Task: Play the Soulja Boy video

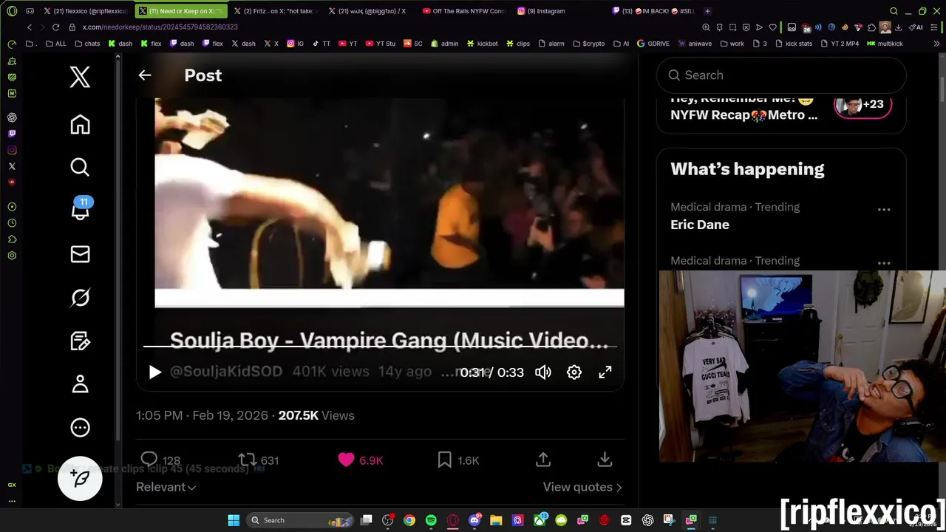Action: [x=154, y=372]
